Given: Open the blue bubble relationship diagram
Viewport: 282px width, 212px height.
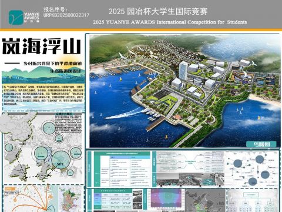Looking at the screenshot, I should pos(252,169).
